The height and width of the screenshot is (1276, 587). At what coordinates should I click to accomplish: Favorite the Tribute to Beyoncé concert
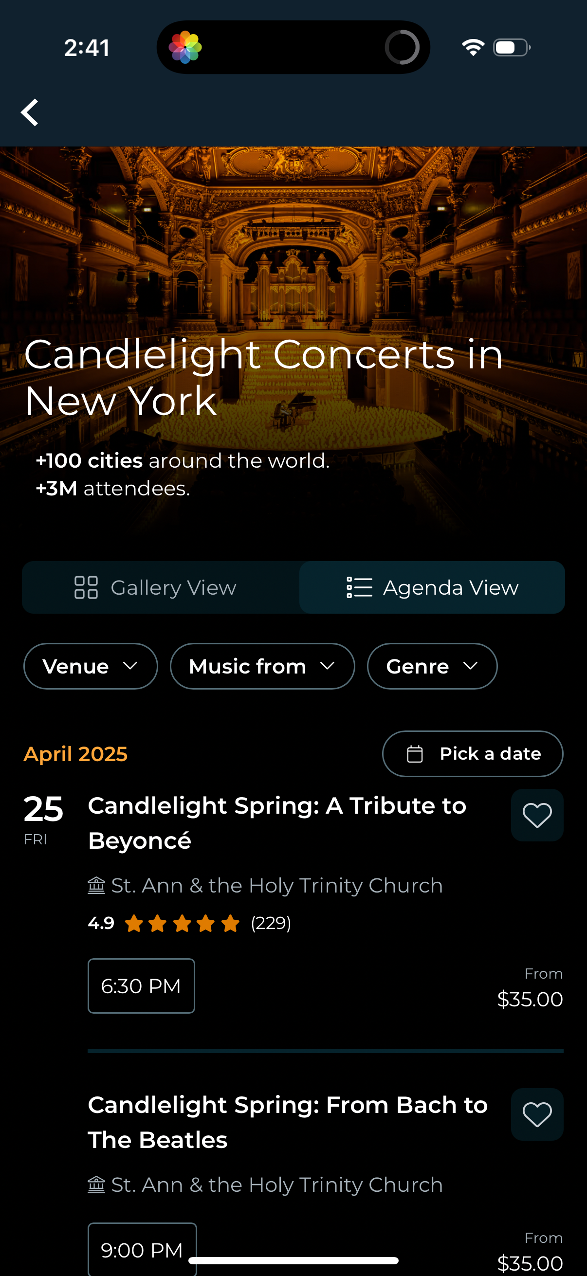coord(537,815)
